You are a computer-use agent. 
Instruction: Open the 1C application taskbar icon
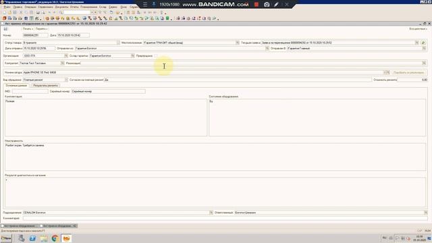(66, 238)
